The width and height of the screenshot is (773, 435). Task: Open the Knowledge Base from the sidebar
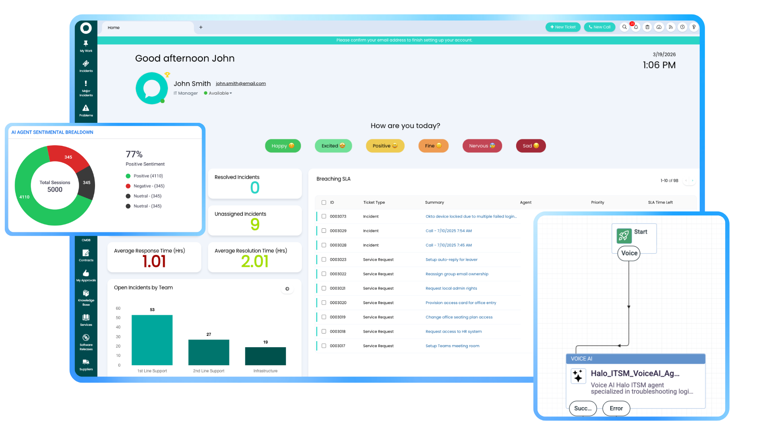tap(86, 298)
